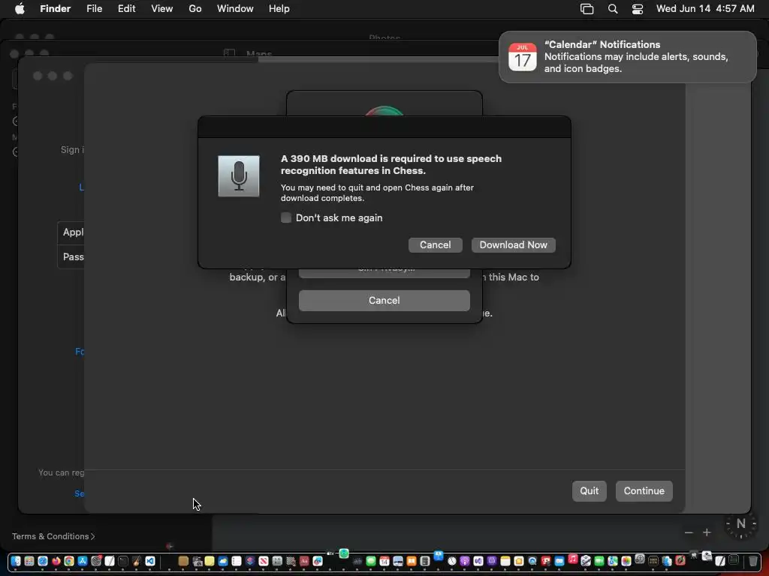This screenshot has height=576, width=769.
Task: Open the Help menu
Action: pos(279,9)
